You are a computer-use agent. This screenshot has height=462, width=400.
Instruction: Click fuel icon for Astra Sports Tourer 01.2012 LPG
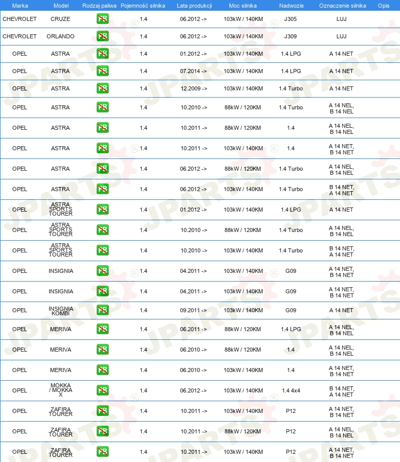coord(103,210)
